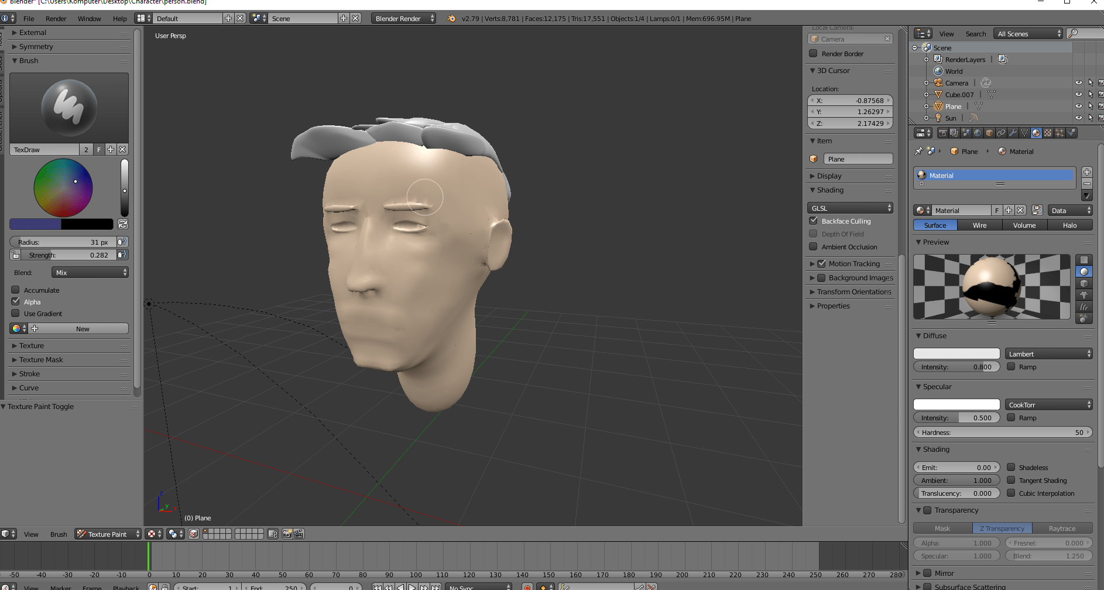Pick a color from the brush color wheel
This screenshot has width=1104, height=590.
point(62,188)
